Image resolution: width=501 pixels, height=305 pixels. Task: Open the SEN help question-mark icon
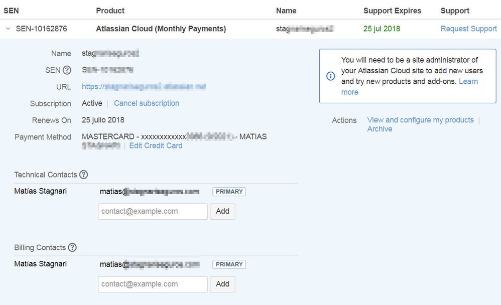click(67, 70)
